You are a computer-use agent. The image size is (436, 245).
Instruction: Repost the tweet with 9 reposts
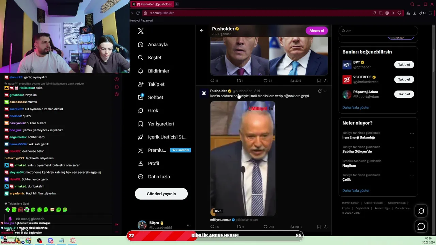click(x=240, y=227)
